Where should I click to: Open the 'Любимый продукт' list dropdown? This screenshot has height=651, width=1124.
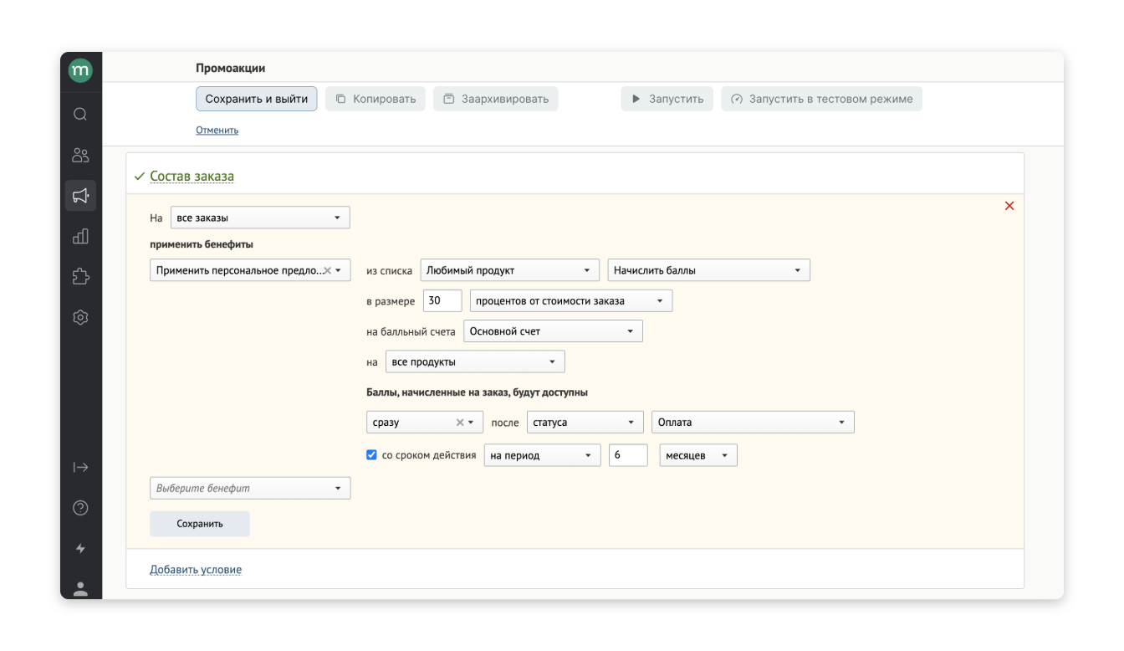(x=509, y=270)
